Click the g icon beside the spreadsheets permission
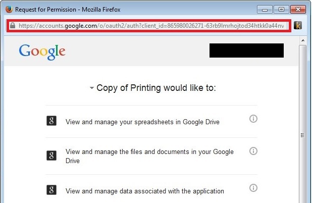 51,121
